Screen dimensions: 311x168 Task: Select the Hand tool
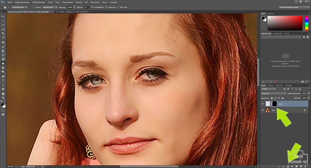pyautogui.click(x=3, y=94)
